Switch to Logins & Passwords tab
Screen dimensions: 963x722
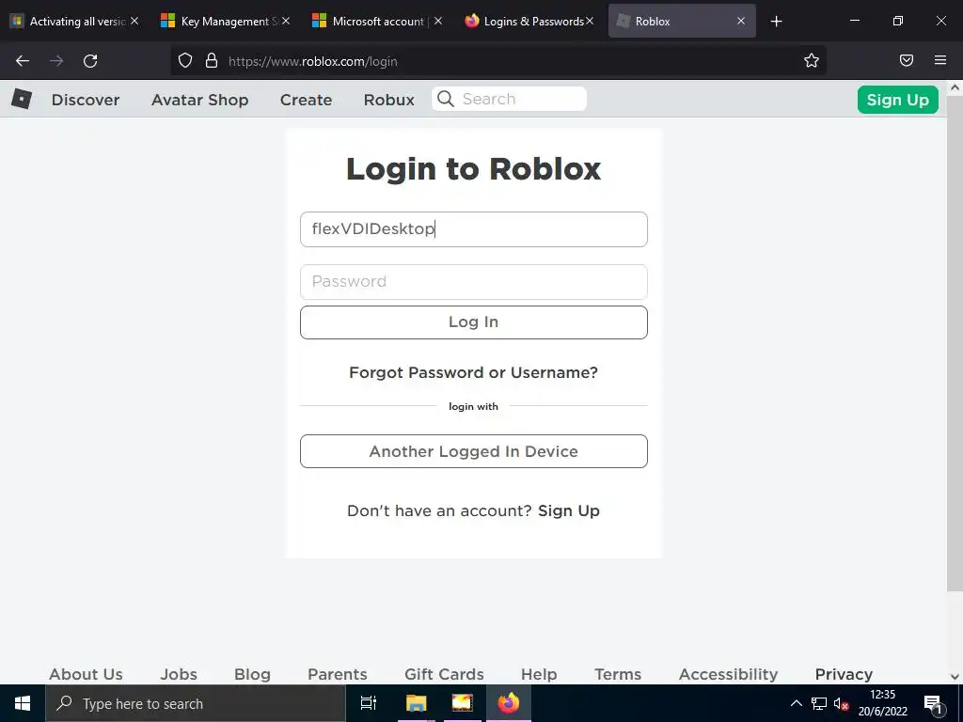coord(529,21)
